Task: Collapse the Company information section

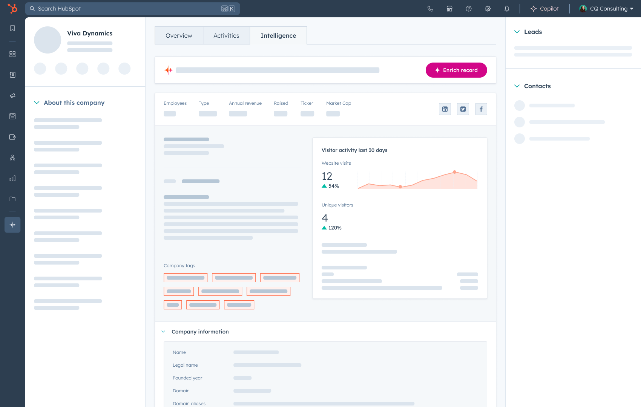Action: (x=163, y=332)
